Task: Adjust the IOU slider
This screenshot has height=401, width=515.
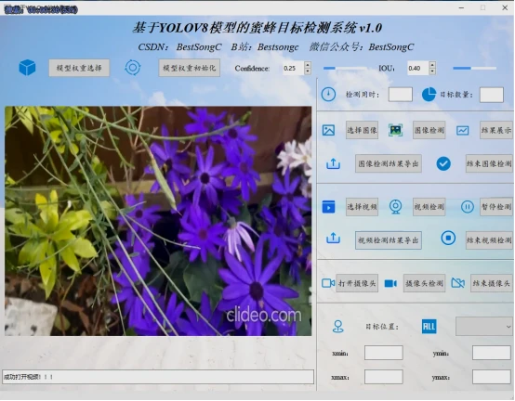Action: coord(474,68)
